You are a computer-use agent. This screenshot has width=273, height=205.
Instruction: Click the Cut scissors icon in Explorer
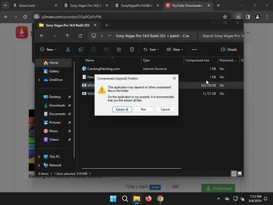pyautogui.click(x=68, y=49)
